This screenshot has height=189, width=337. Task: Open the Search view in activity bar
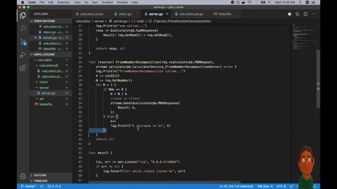[23, 28]
